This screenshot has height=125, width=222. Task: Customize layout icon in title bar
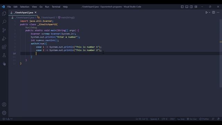click(196, 7)
